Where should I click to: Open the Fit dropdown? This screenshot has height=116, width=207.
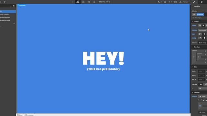[x=202, y=88]
